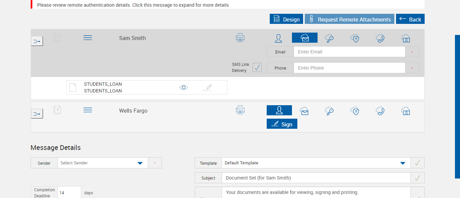Select phone authentication icon for Wells Fargo
Screen dimensions: 460x198
(380, 111)
